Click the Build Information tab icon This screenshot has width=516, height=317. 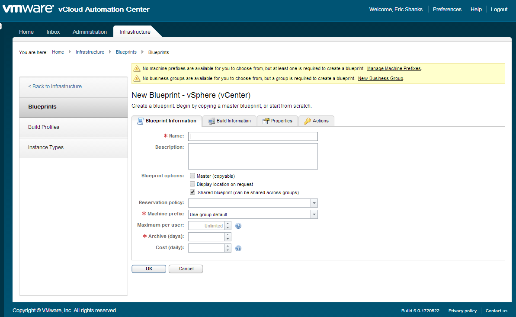point(212,121)
